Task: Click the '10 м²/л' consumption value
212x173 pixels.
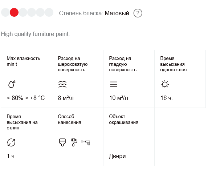Action: tap(119, 98)
